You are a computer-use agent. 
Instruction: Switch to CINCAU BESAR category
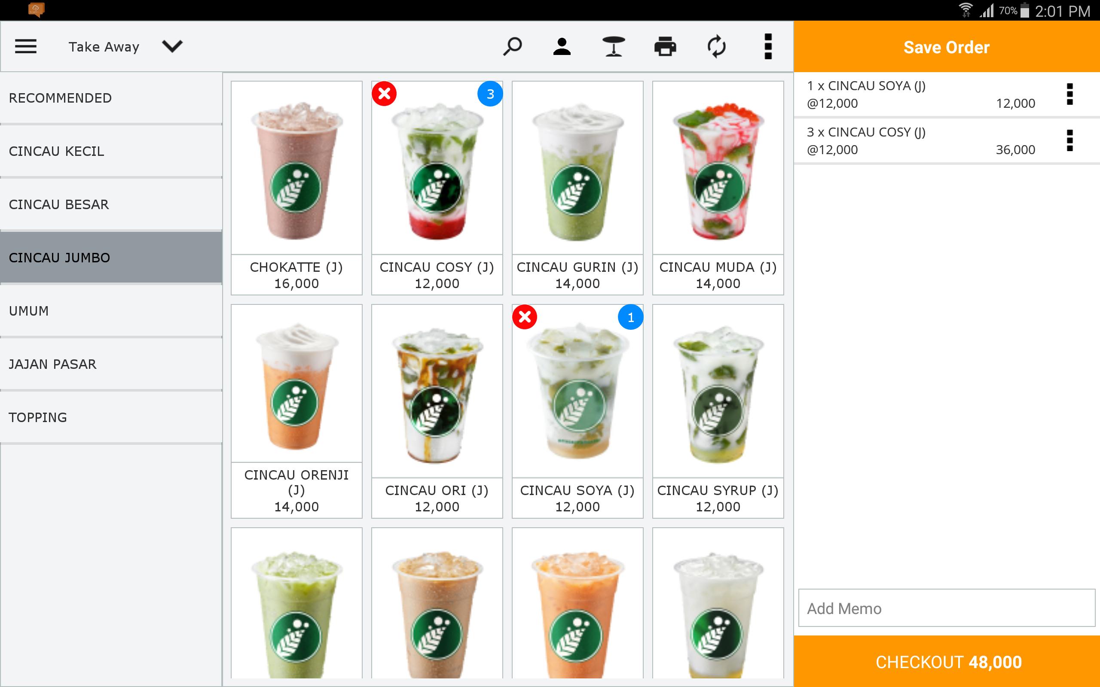[x=111, y=204]
